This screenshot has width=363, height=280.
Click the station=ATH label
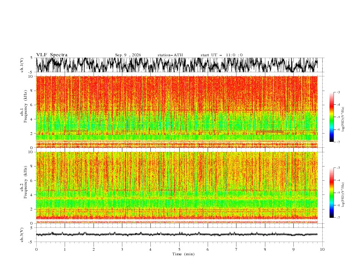tap(170, 55)
